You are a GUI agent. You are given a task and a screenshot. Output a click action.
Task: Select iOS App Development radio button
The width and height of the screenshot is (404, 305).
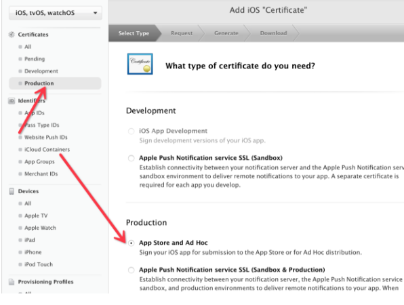pyautogui.click(x=131, y=131)
